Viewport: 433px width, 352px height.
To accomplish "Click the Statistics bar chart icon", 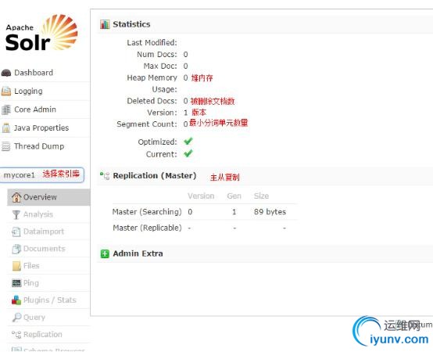I will pos(105,24).
